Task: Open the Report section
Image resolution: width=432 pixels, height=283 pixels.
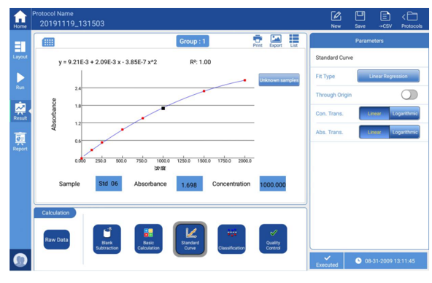Action: (20, 141)
